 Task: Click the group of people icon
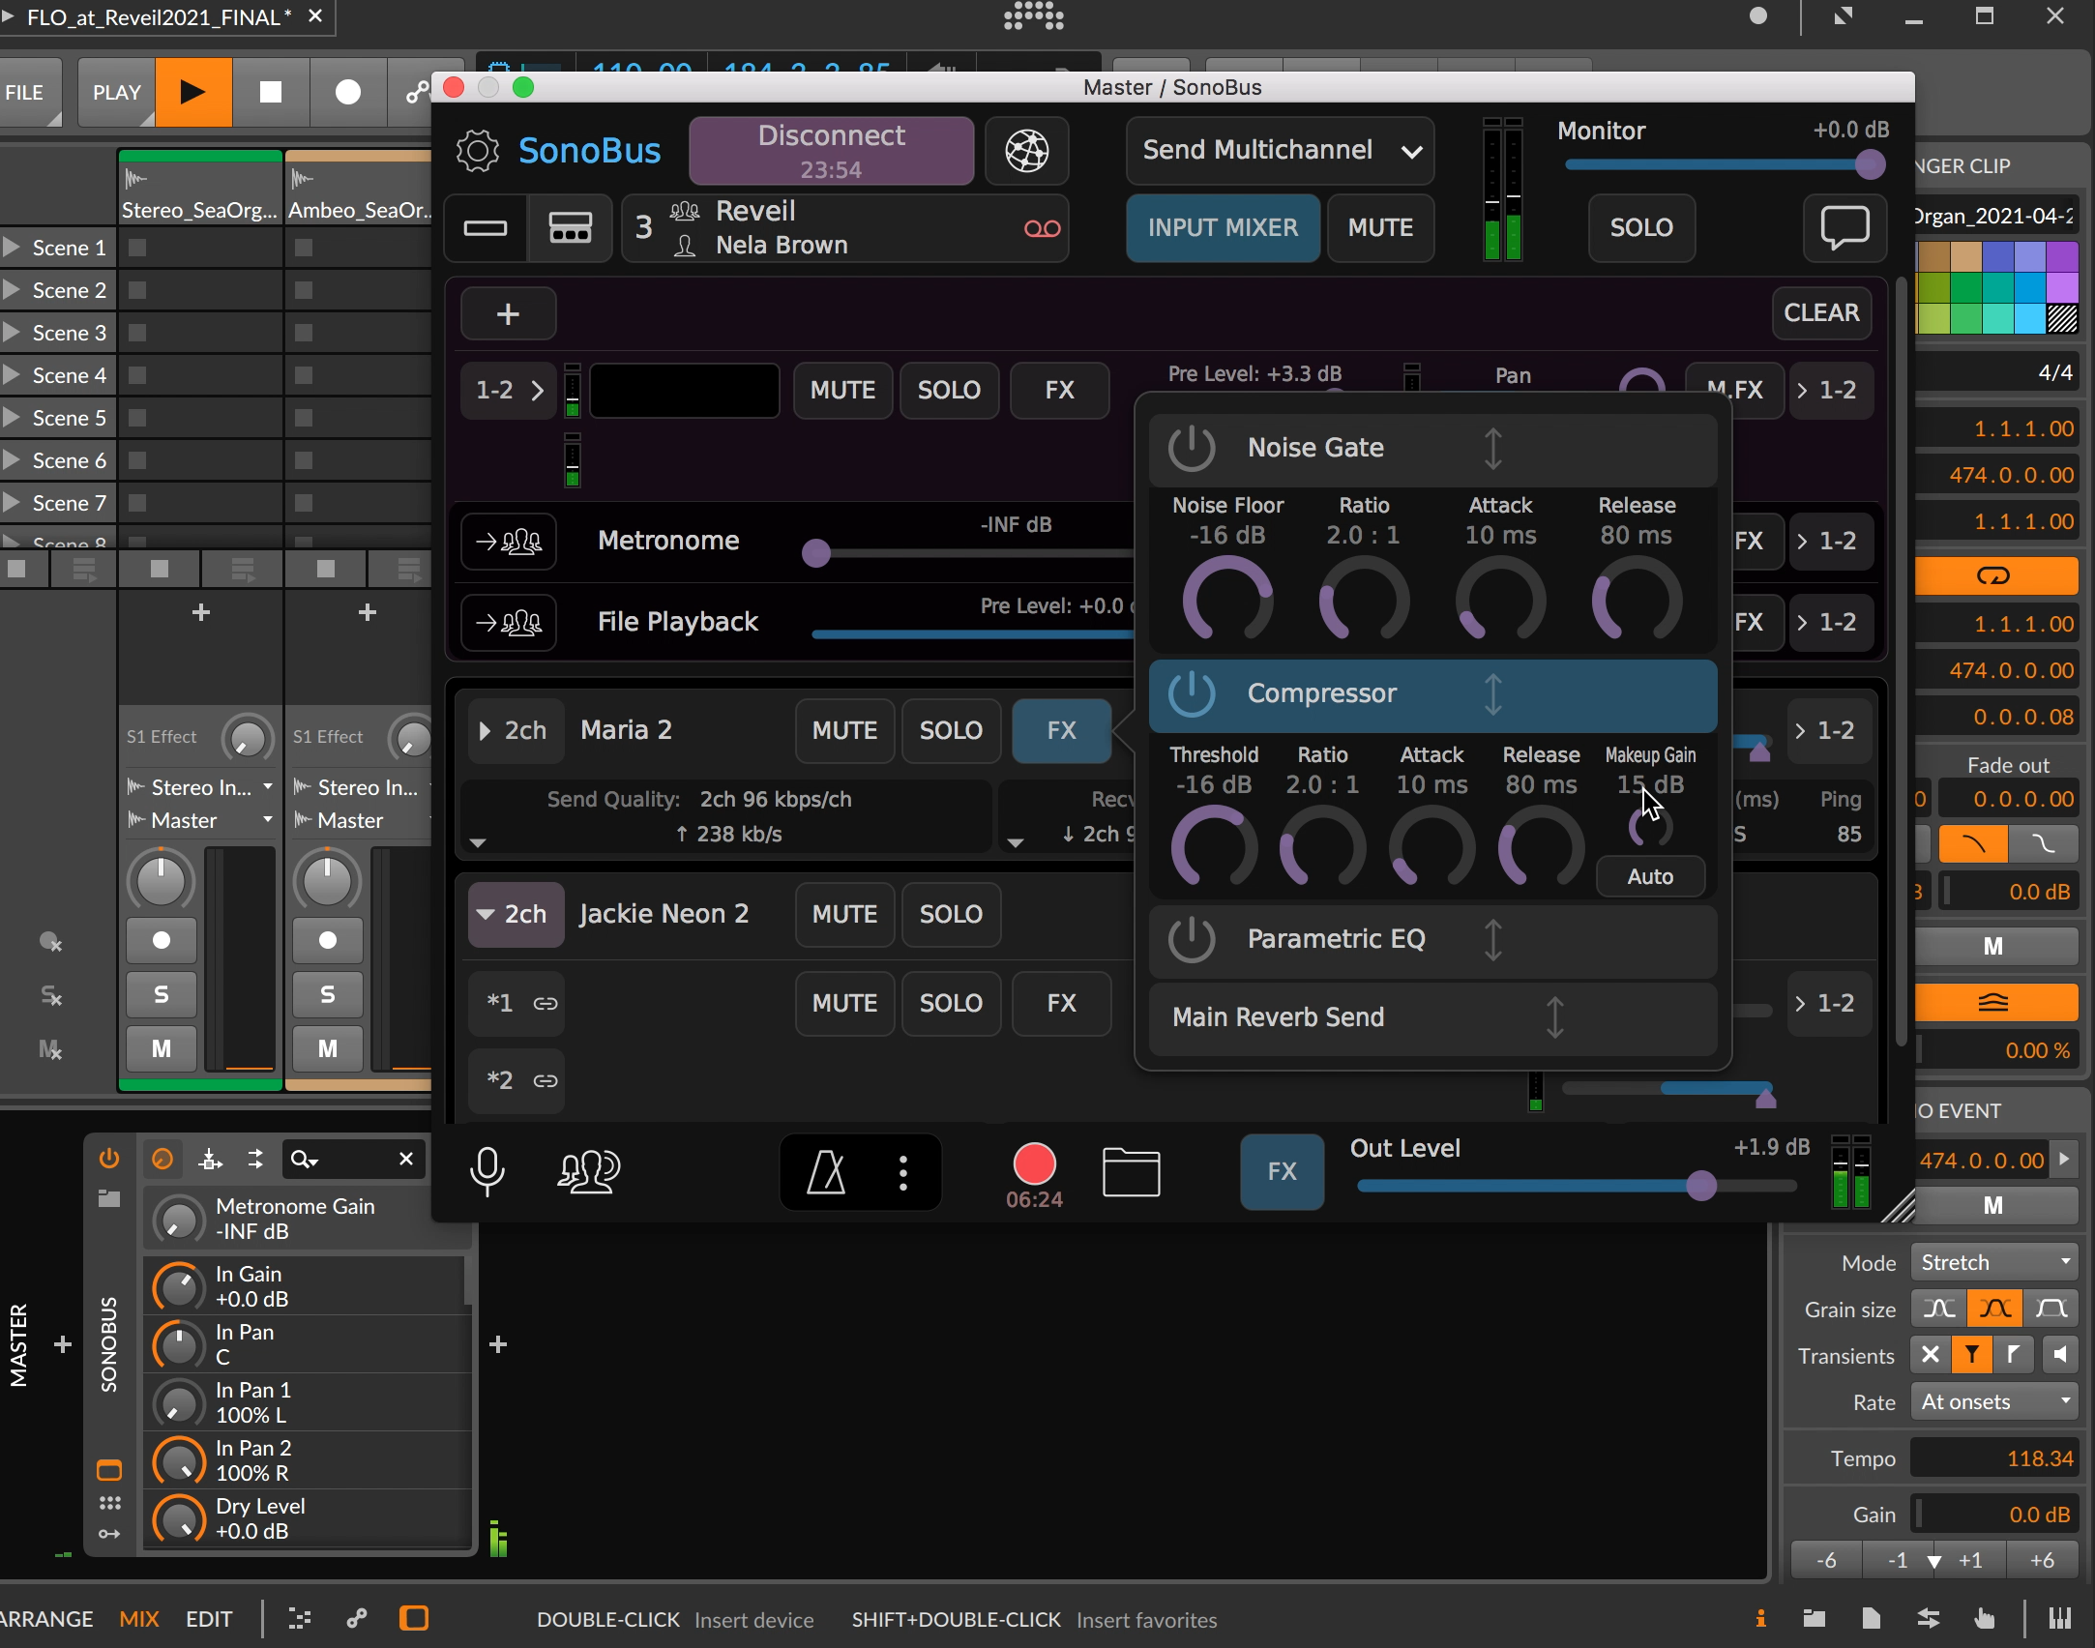click(x=588, y=1171)
